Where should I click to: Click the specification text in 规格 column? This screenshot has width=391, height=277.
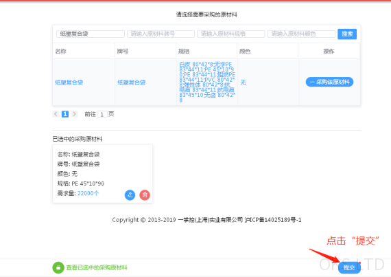click(x=207, y=82)
